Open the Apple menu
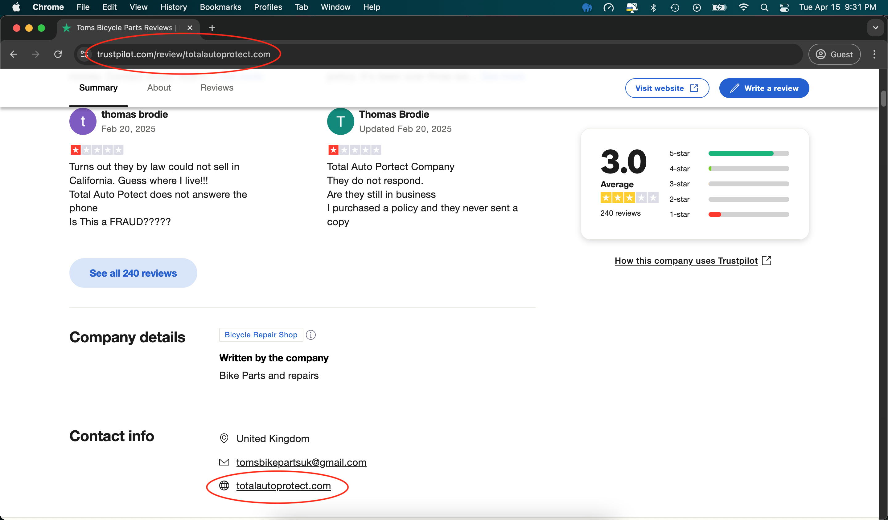 [16, 7]
